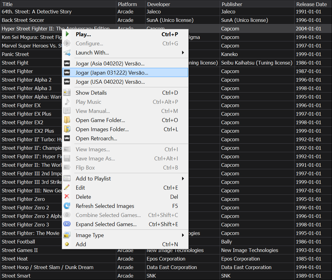This screenshot has height=280, width=332.
Task: Click the Edit pencil icon
Action: point(67,187)
